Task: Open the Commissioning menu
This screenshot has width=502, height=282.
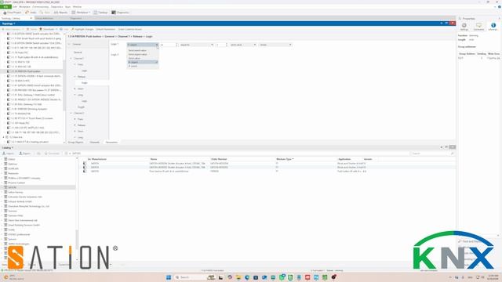Action: [x=40, y=7]
